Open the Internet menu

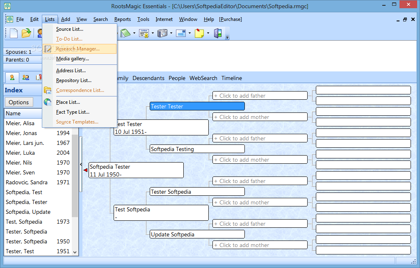click(164, 19)
